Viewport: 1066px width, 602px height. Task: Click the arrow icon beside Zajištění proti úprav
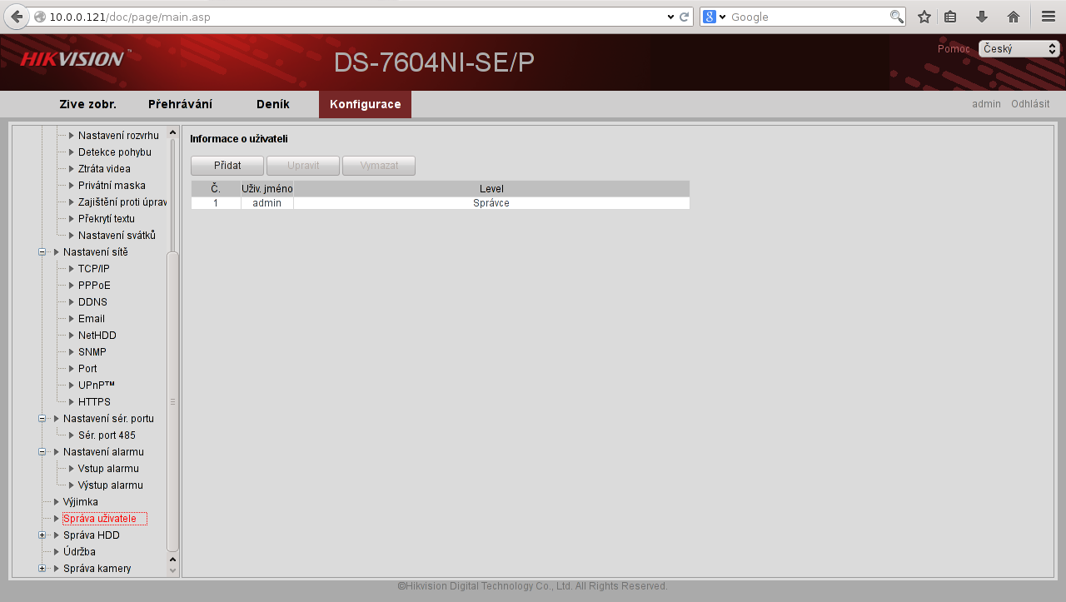(72, 202)
